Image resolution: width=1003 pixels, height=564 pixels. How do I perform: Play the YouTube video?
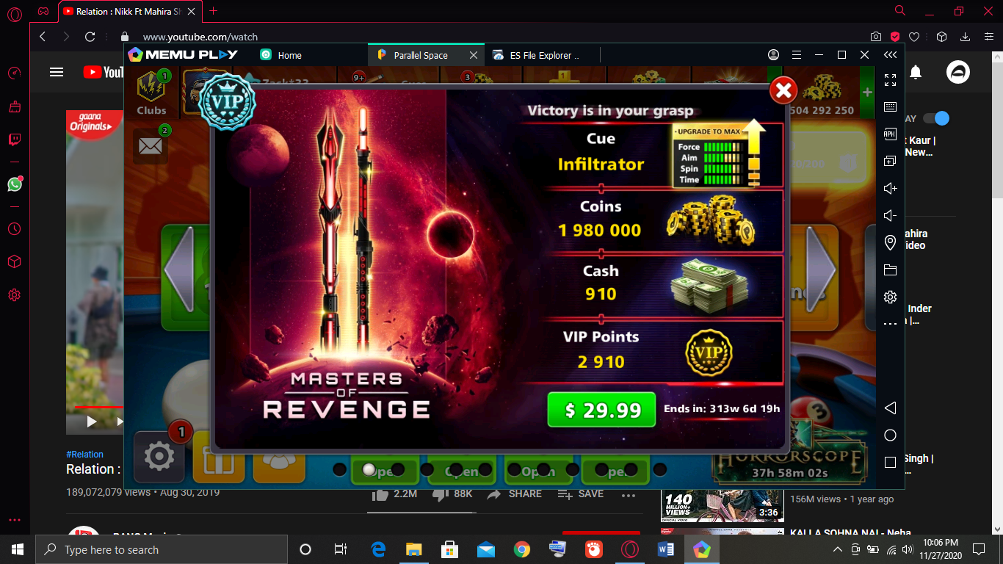(x=92, y=422)
